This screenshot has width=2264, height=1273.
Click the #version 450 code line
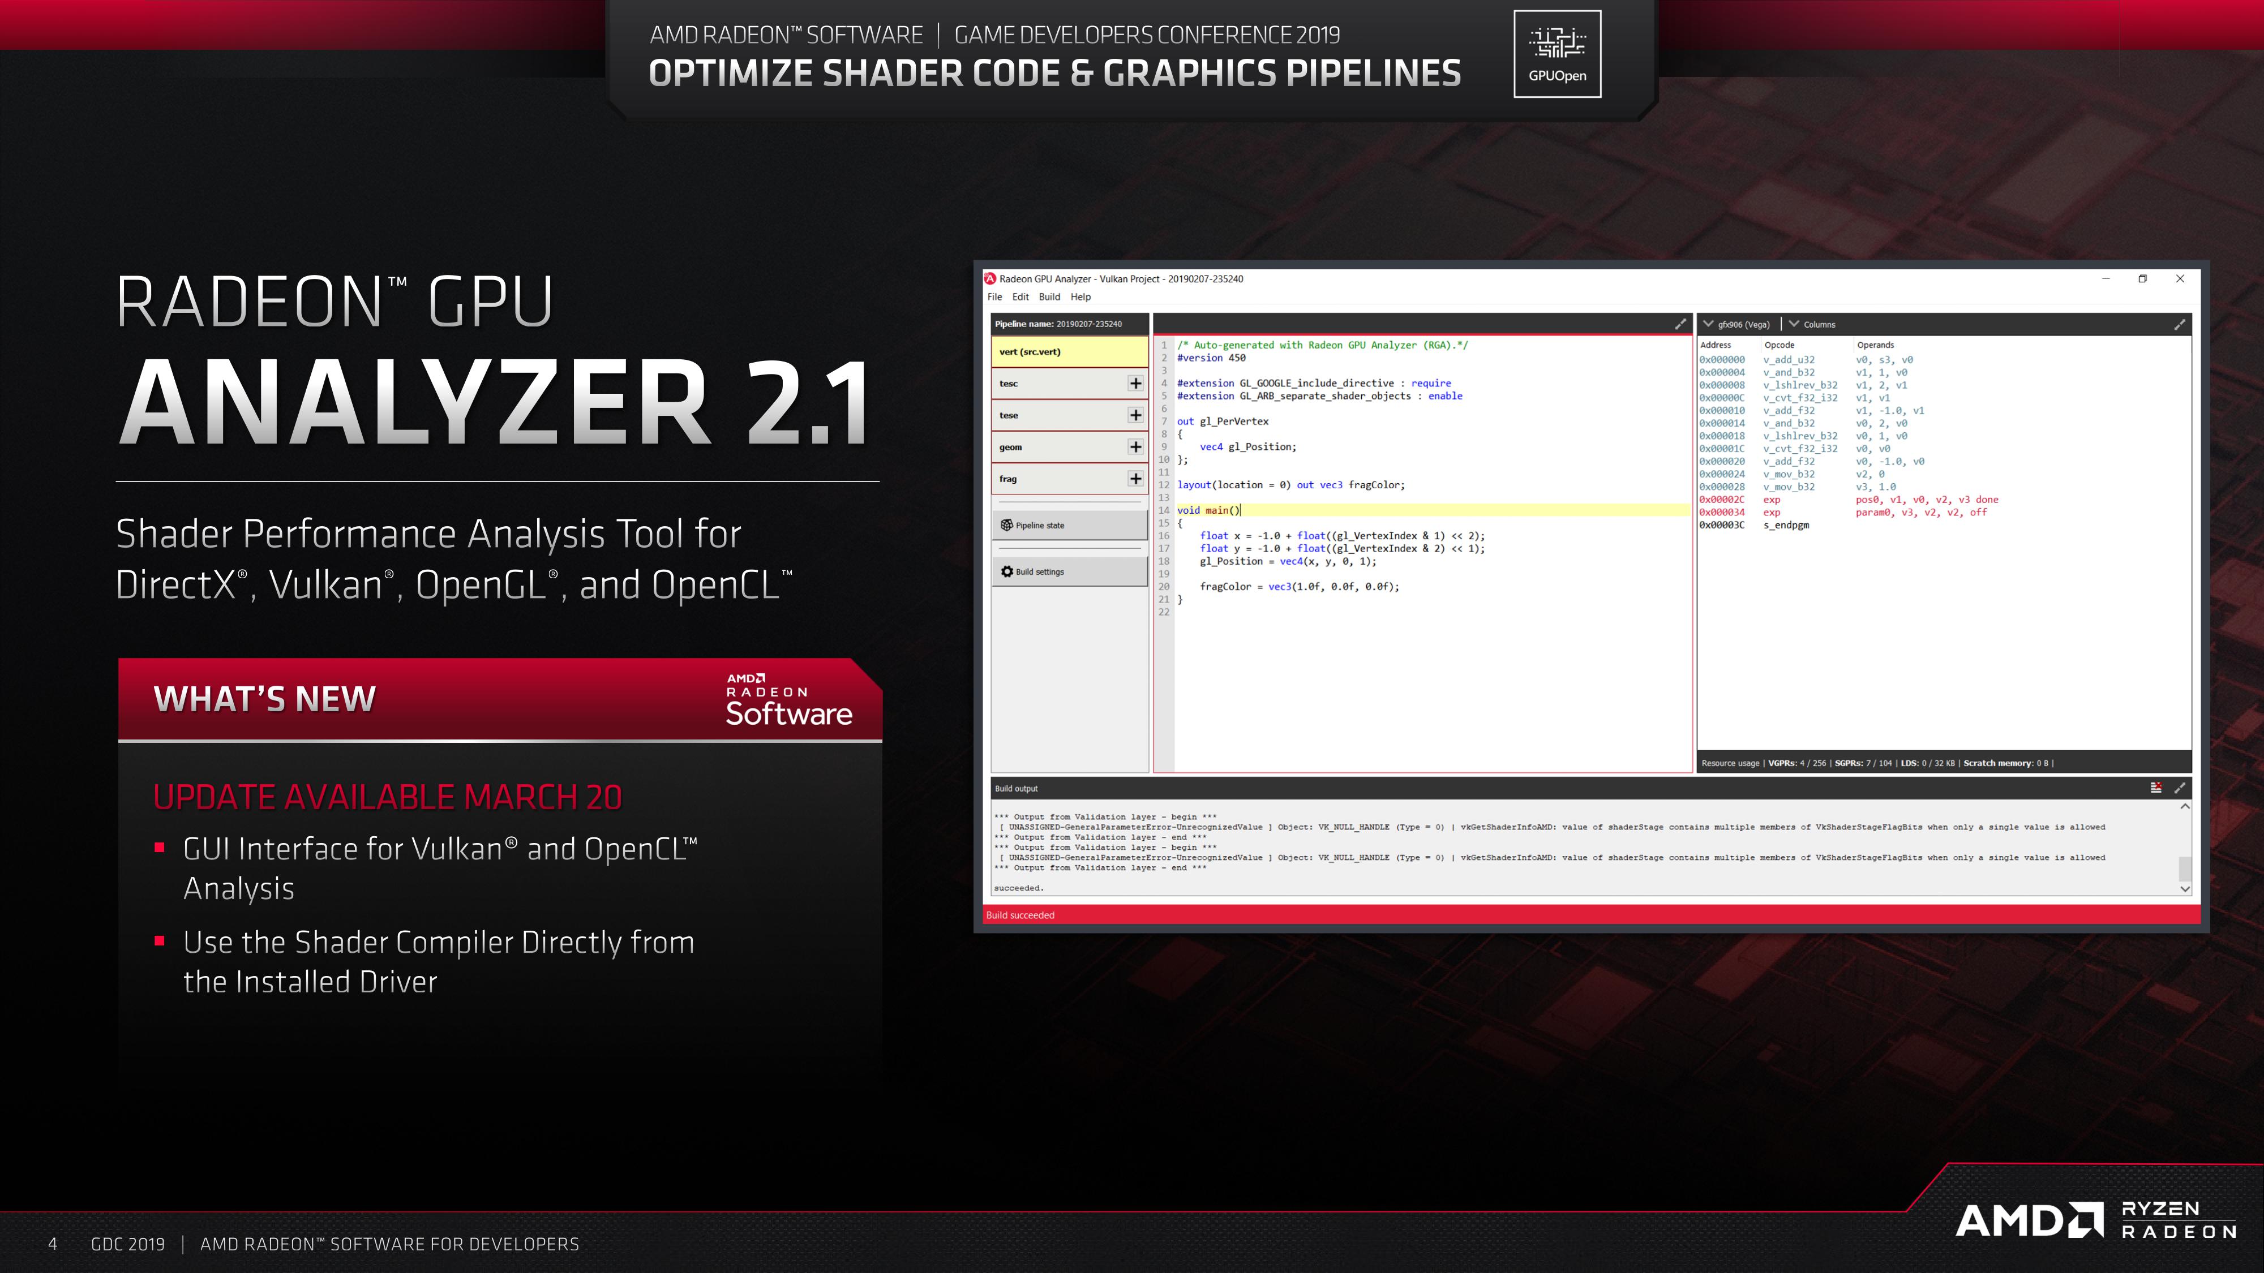[x=1211, y=359]
